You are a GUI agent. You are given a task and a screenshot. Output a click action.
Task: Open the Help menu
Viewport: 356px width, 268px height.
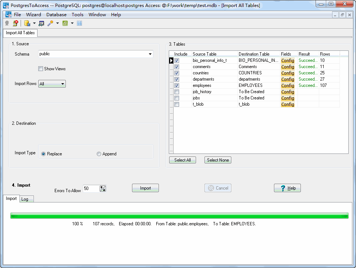(116, 15)
